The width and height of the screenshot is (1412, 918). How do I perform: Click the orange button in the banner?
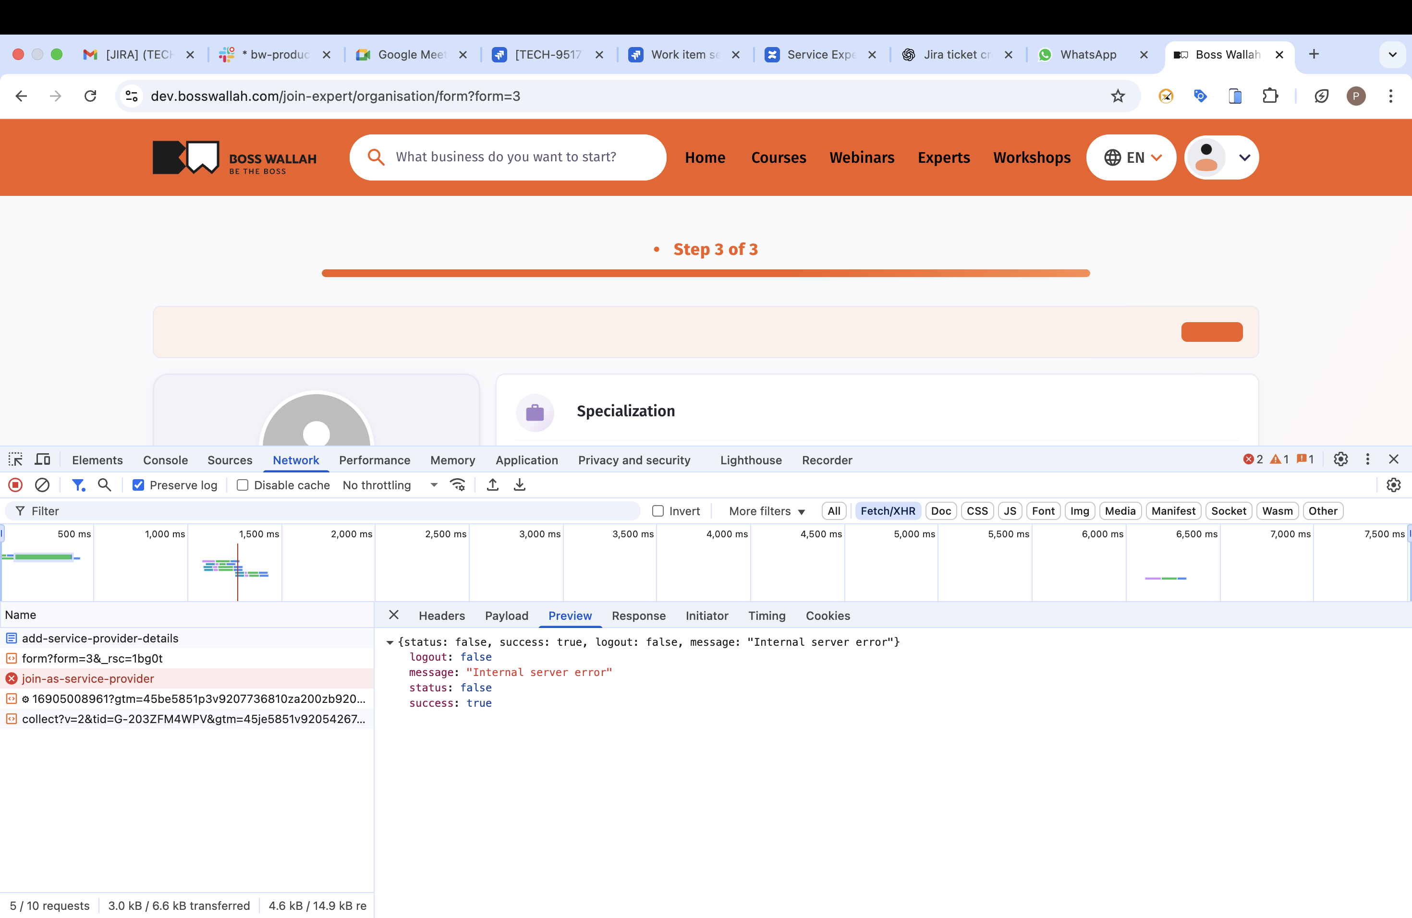point(1211,332)
